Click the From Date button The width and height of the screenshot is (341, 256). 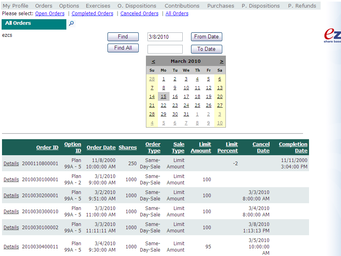click(206, 37)
